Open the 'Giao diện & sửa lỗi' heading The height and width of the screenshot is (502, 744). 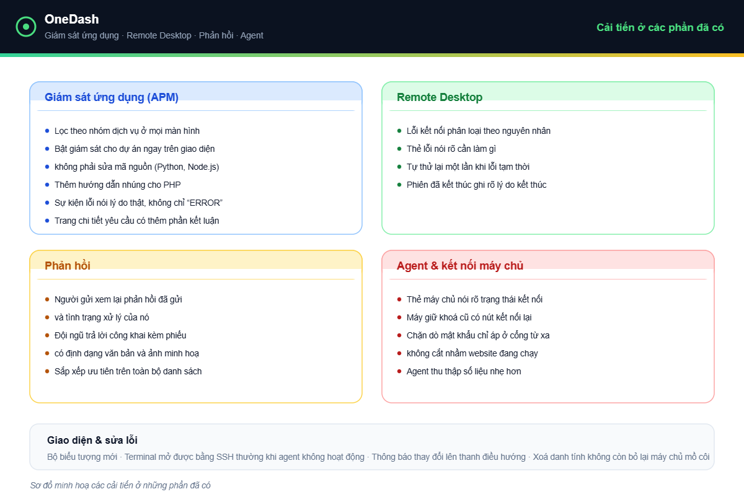point(92,440)
